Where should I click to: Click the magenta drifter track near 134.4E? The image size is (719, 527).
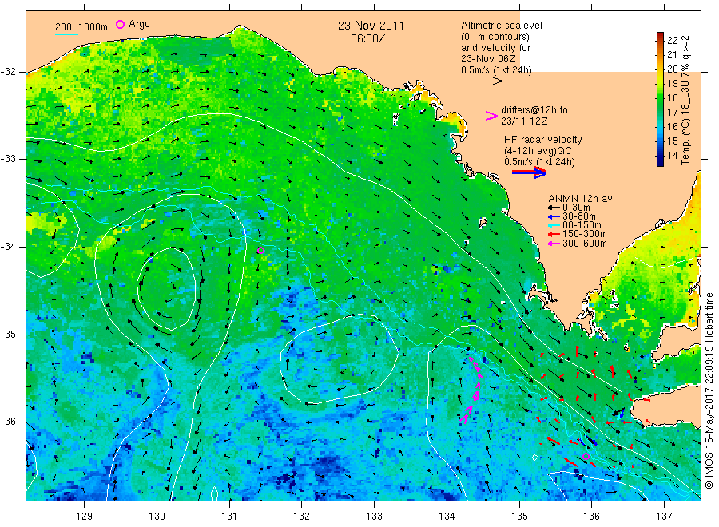473,390
